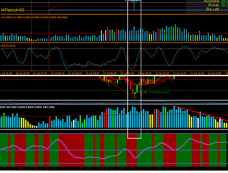Viewport: 228px width, 173px height.
Task: Click the 13 Jul 02:15 time label
Action: (x=75, y=73)
